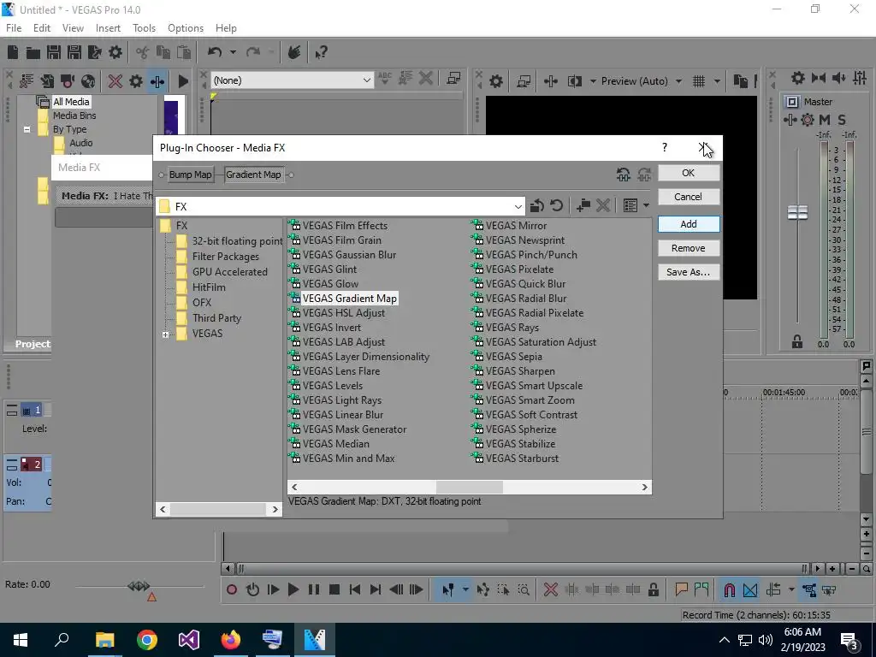Click the Save As... button
This screenshot has height=657, width=876.
(689, 272)
